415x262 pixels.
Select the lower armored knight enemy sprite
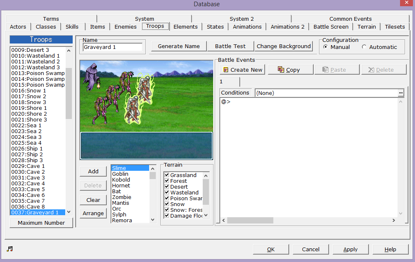tap(133, 109)
